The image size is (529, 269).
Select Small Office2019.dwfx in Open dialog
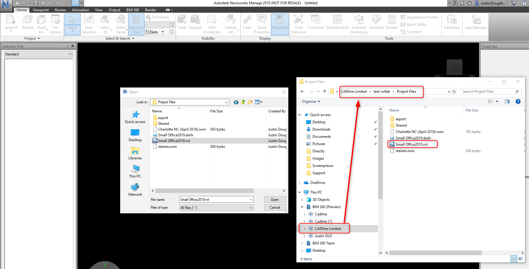tap(176, 135)
